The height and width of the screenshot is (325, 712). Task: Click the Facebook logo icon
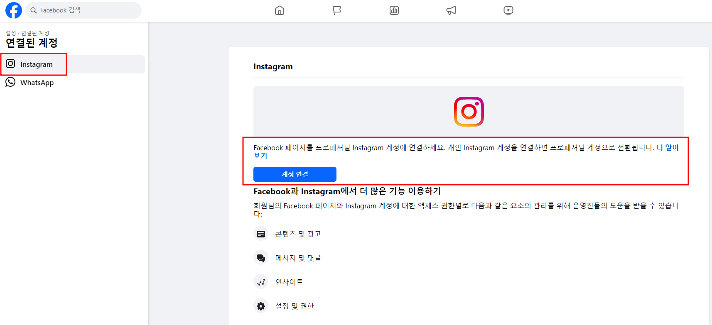pos(13,10)
